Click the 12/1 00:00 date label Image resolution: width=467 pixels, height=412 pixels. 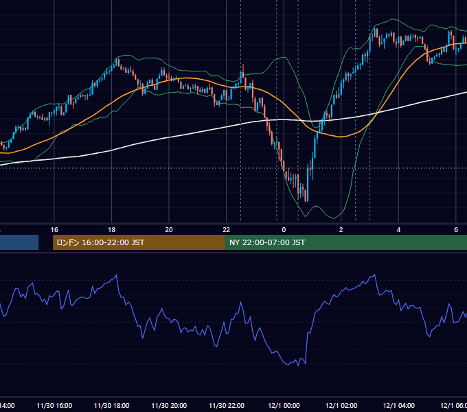click(284, 405)
